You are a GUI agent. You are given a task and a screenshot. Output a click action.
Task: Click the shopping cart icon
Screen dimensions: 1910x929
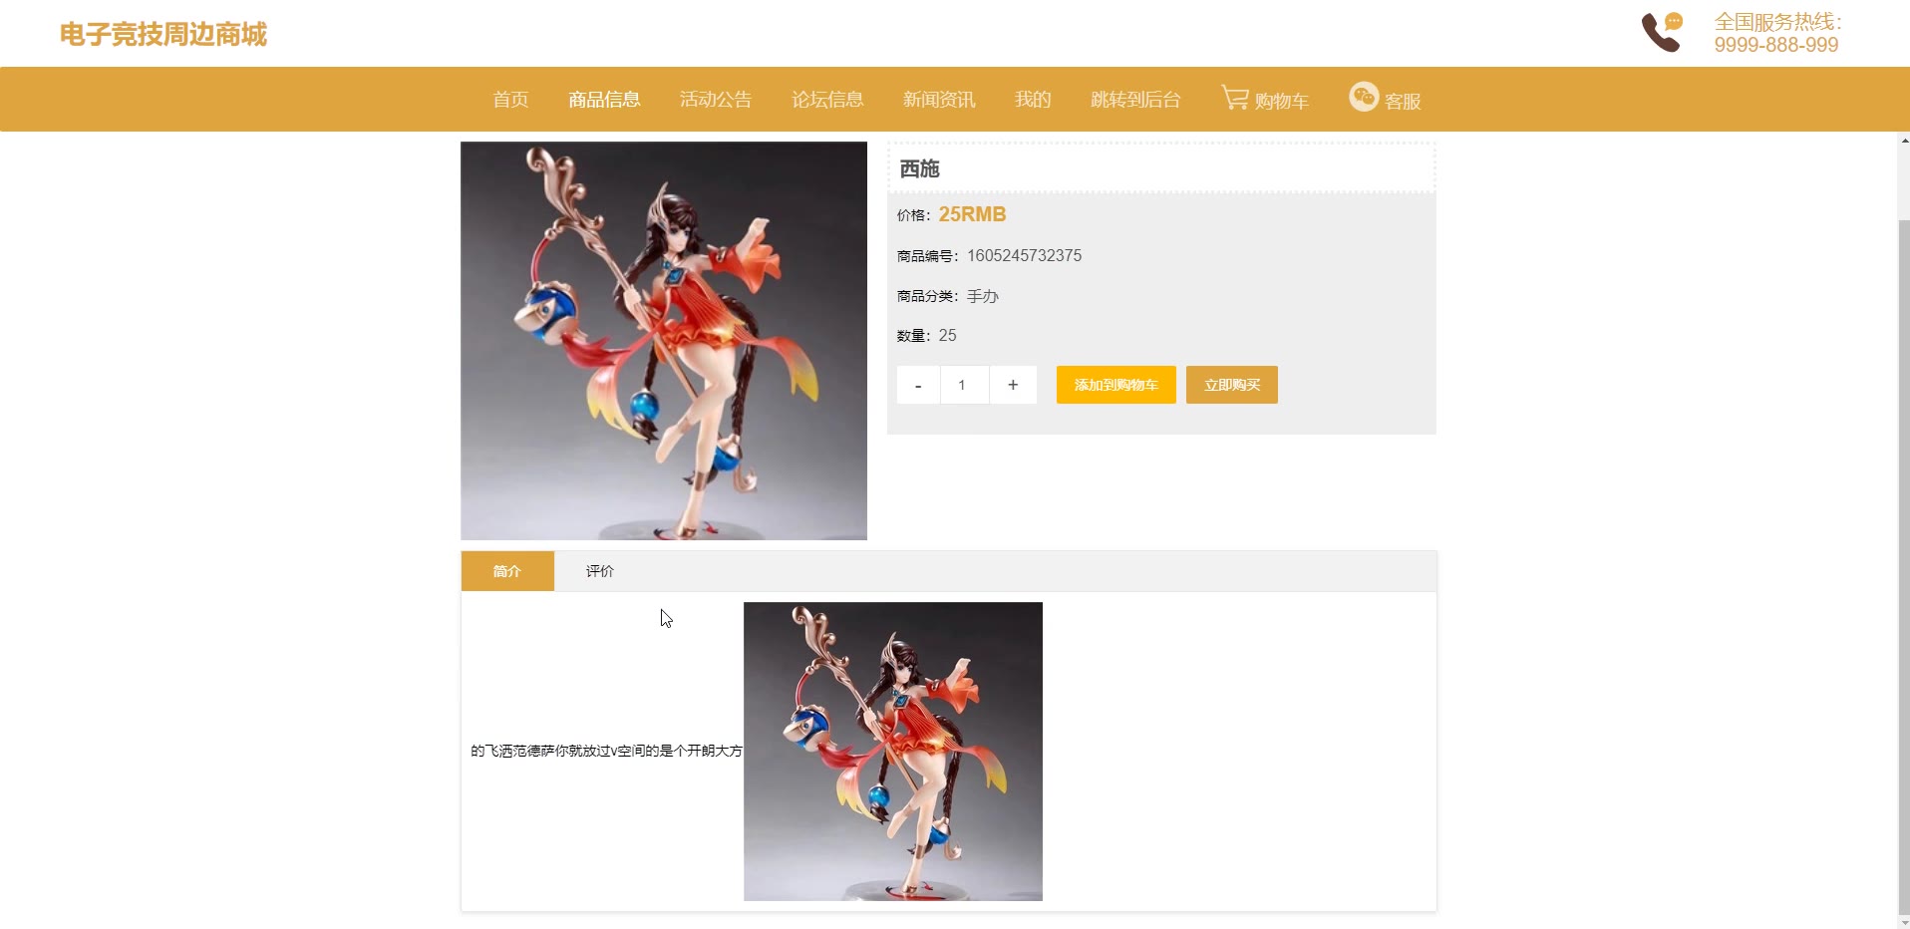1235,98
